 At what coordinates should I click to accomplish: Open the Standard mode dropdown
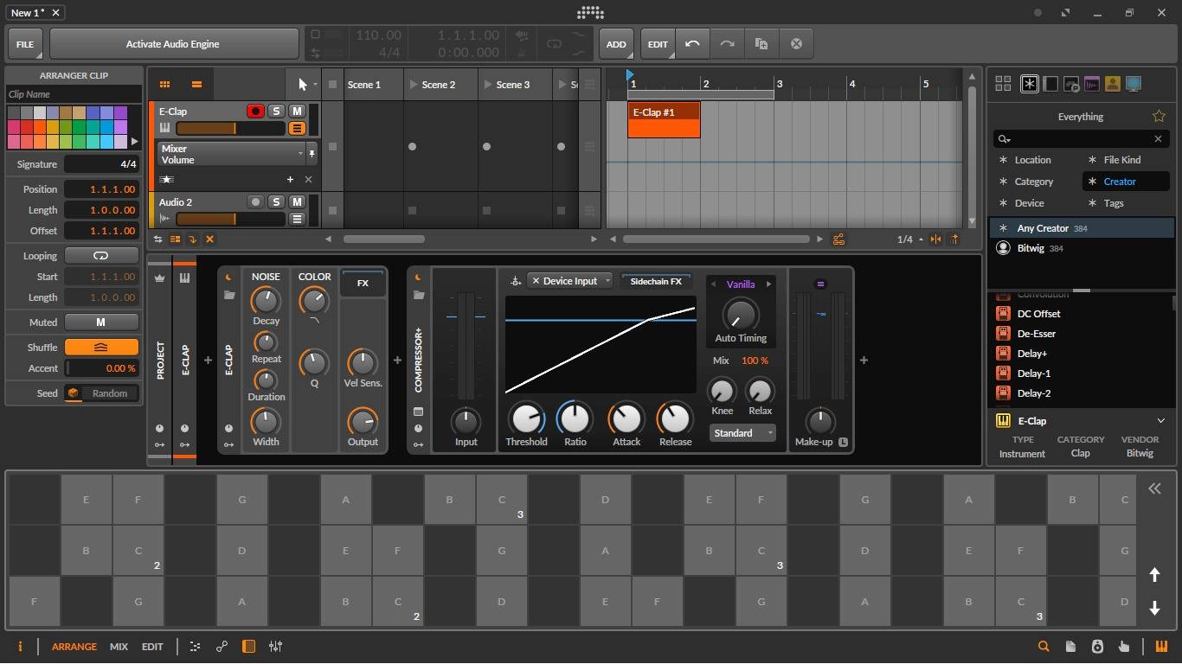[x=742, y=433]
